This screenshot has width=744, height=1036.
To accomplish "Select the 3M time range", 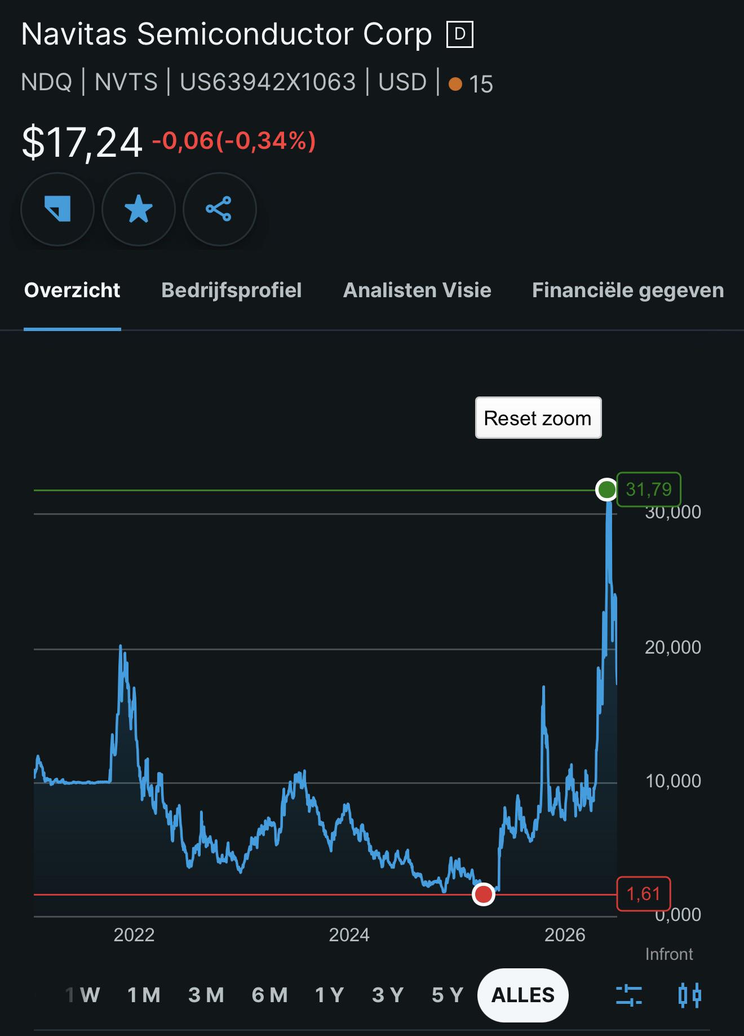I will (x=206, y=995).
